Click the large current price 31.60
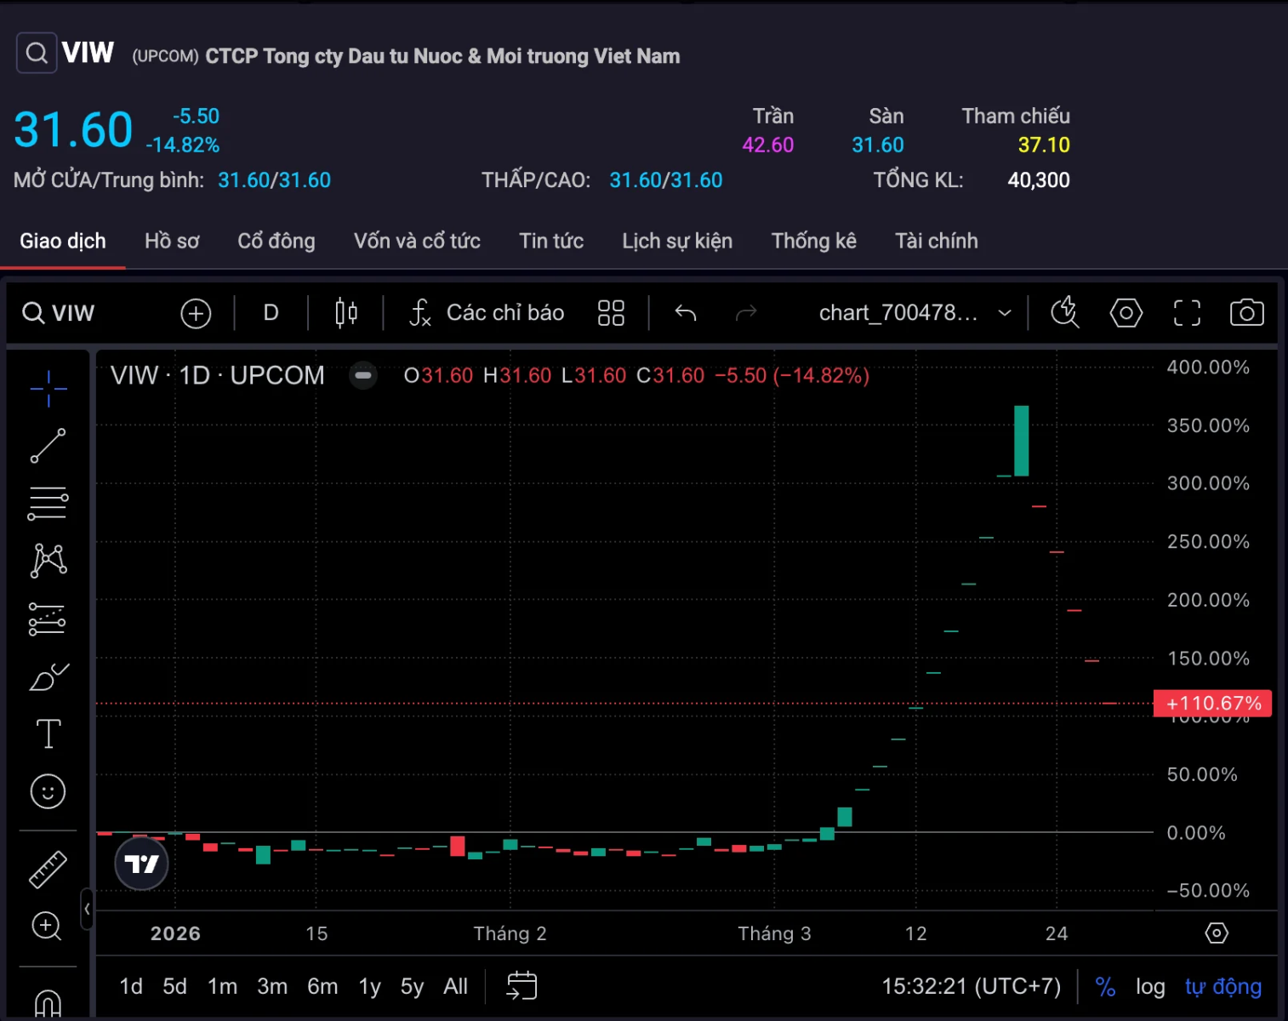The height and width of the screenshot is (1021, 1288). coord(73,130)
